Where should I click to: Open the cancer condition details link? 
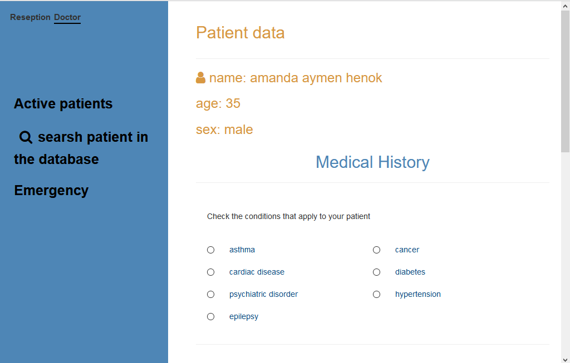[x=407, y=250]
